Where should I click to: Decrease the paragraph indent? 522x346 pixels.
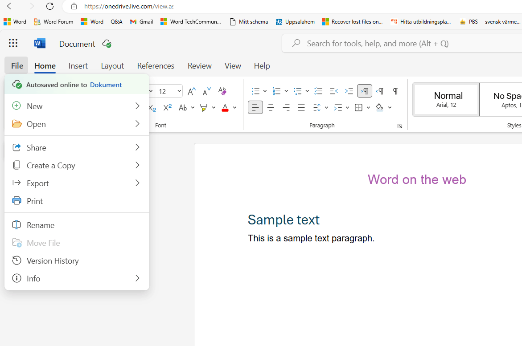(x=333, y=91)
